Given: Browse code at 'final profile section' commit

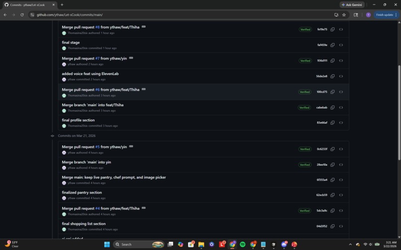Looking at the screenshot, I should pyautogui.click(x=341, y=123).
